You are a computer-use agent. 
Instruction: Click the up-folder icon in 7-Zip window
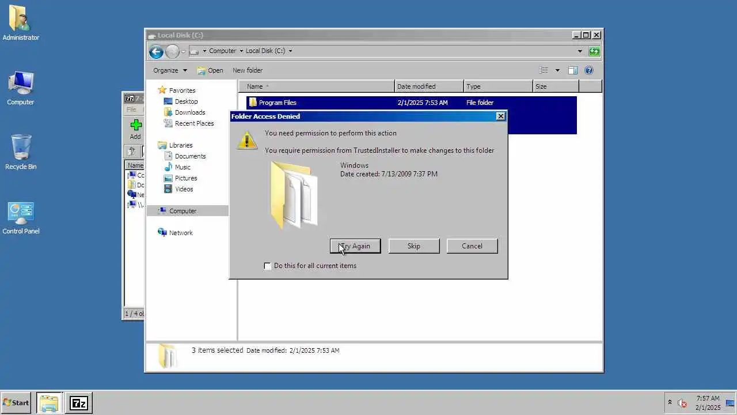click(132, 152)
